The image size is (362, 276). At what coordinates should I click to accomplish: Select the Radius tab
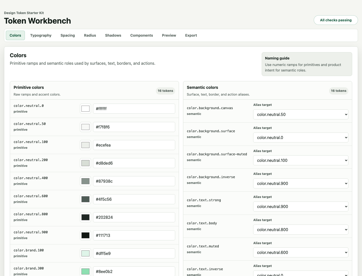click(90, 35)
